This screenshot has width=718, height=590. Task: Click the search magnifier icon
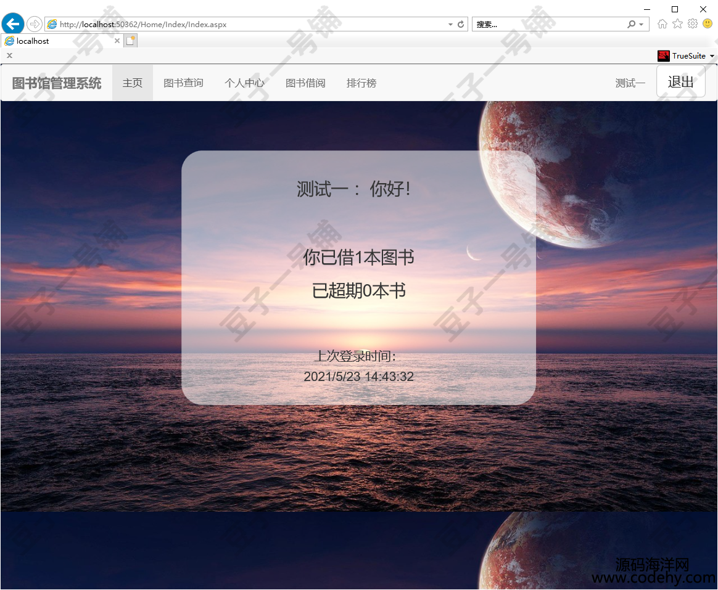coord(632,24)
